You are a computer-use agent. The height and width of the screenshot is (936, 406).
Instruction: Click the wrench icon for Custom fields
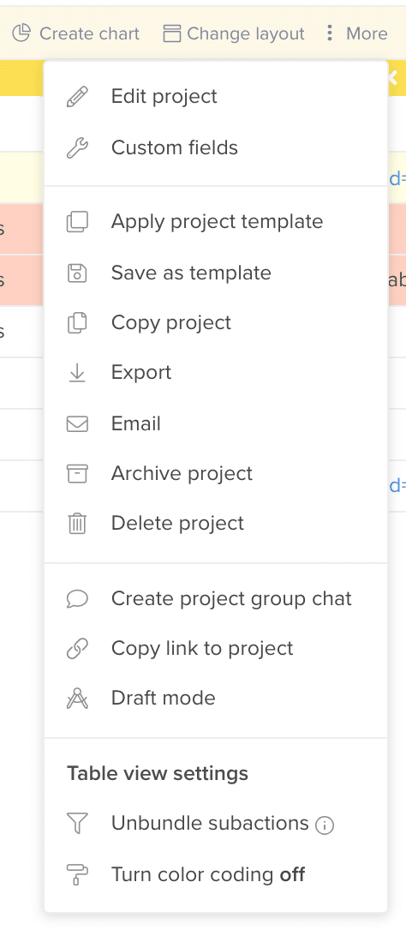click(x=77, y=147)
